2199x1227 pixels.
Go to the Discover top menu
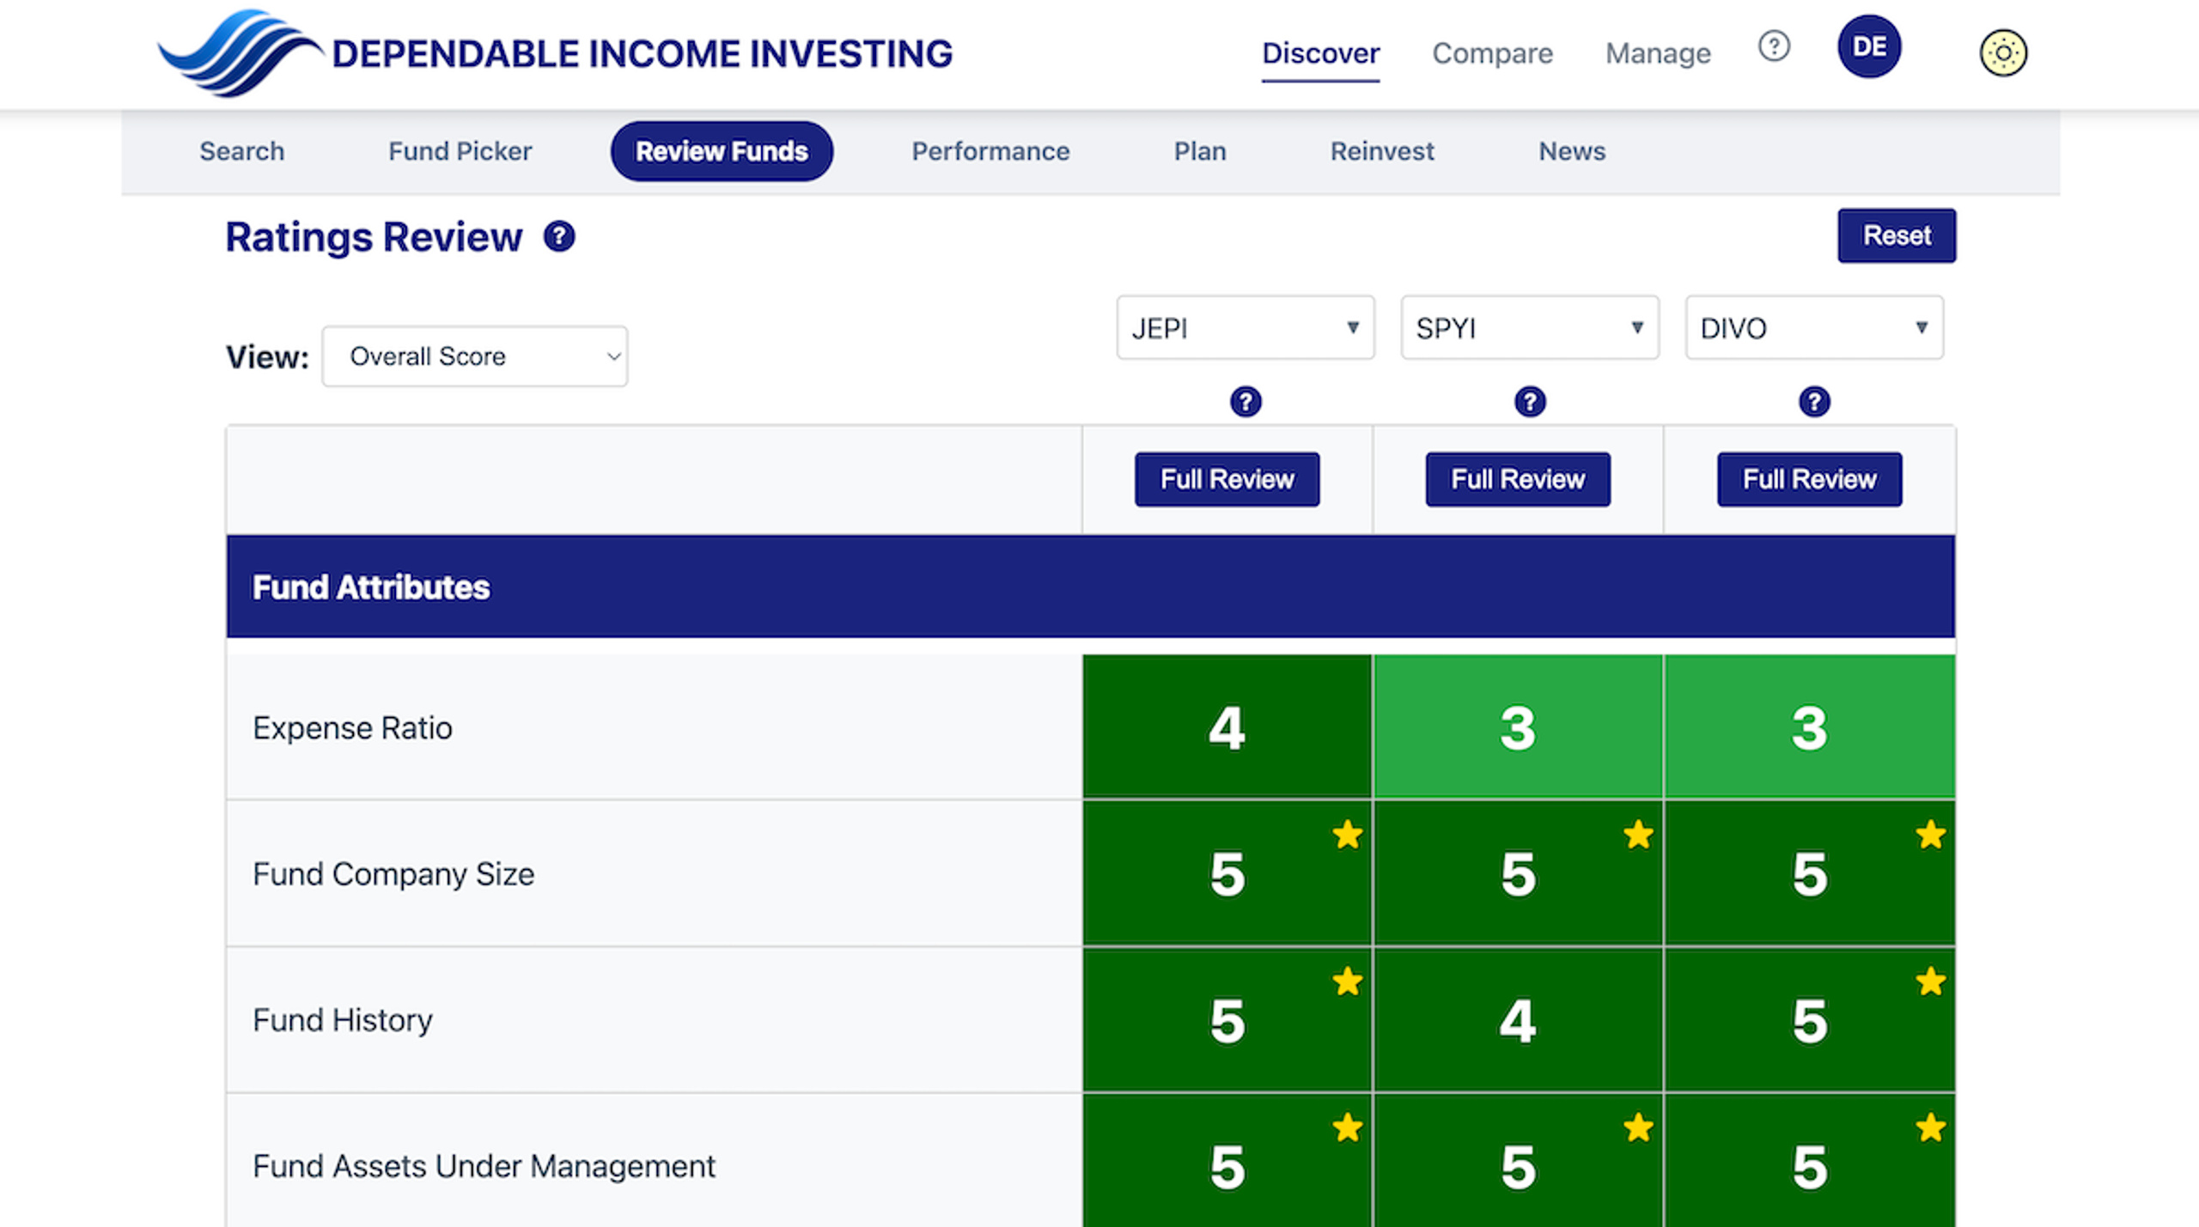[1320, 53]
